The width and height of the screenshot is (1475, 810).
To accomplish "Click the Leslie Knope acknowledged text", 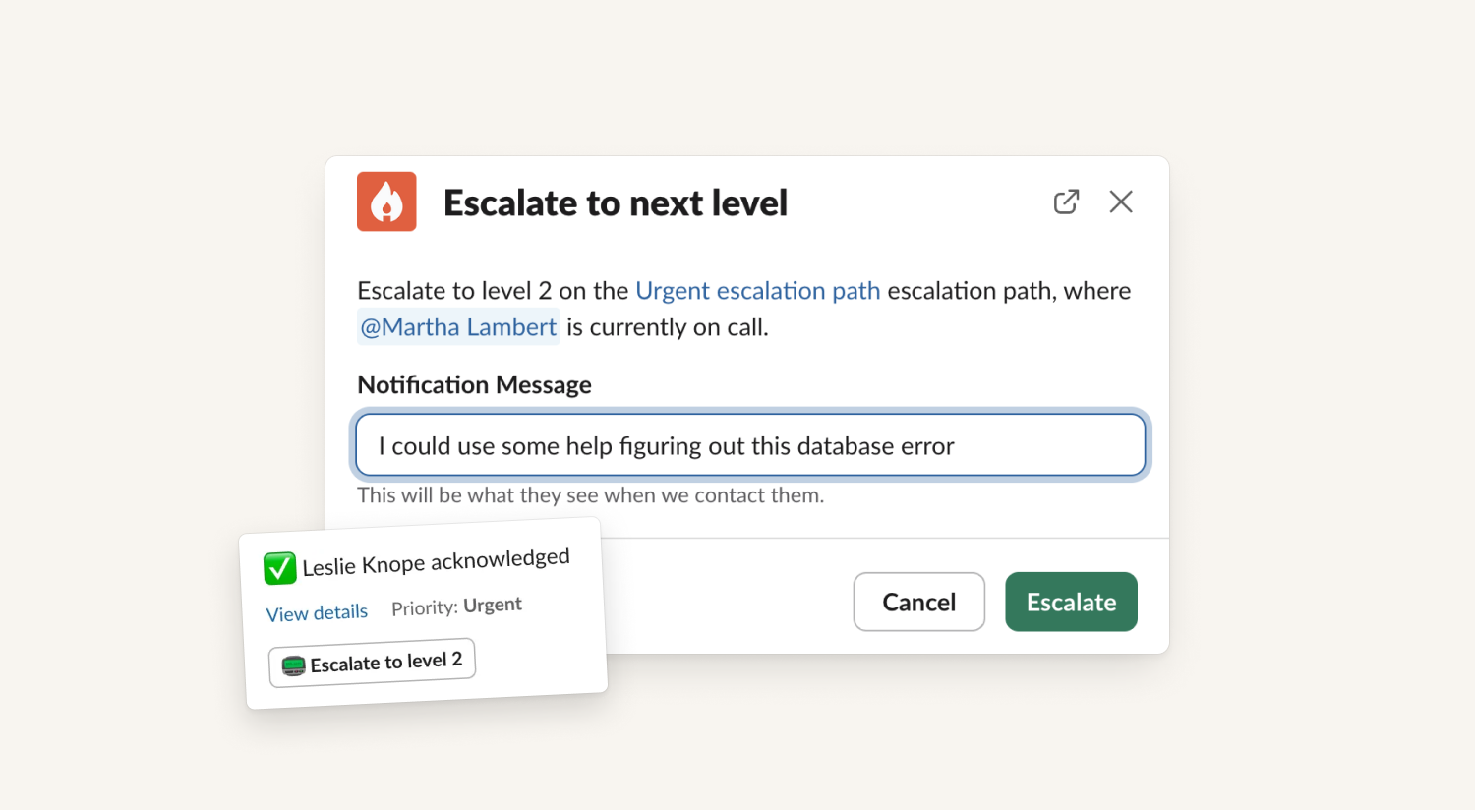I will 436,561.
